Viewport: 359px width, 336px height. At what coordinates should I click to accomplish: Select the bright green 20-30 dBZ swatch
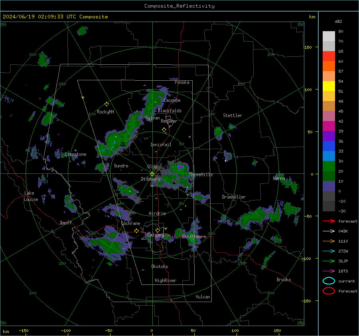pyautogui.click(x=329, y=166)
